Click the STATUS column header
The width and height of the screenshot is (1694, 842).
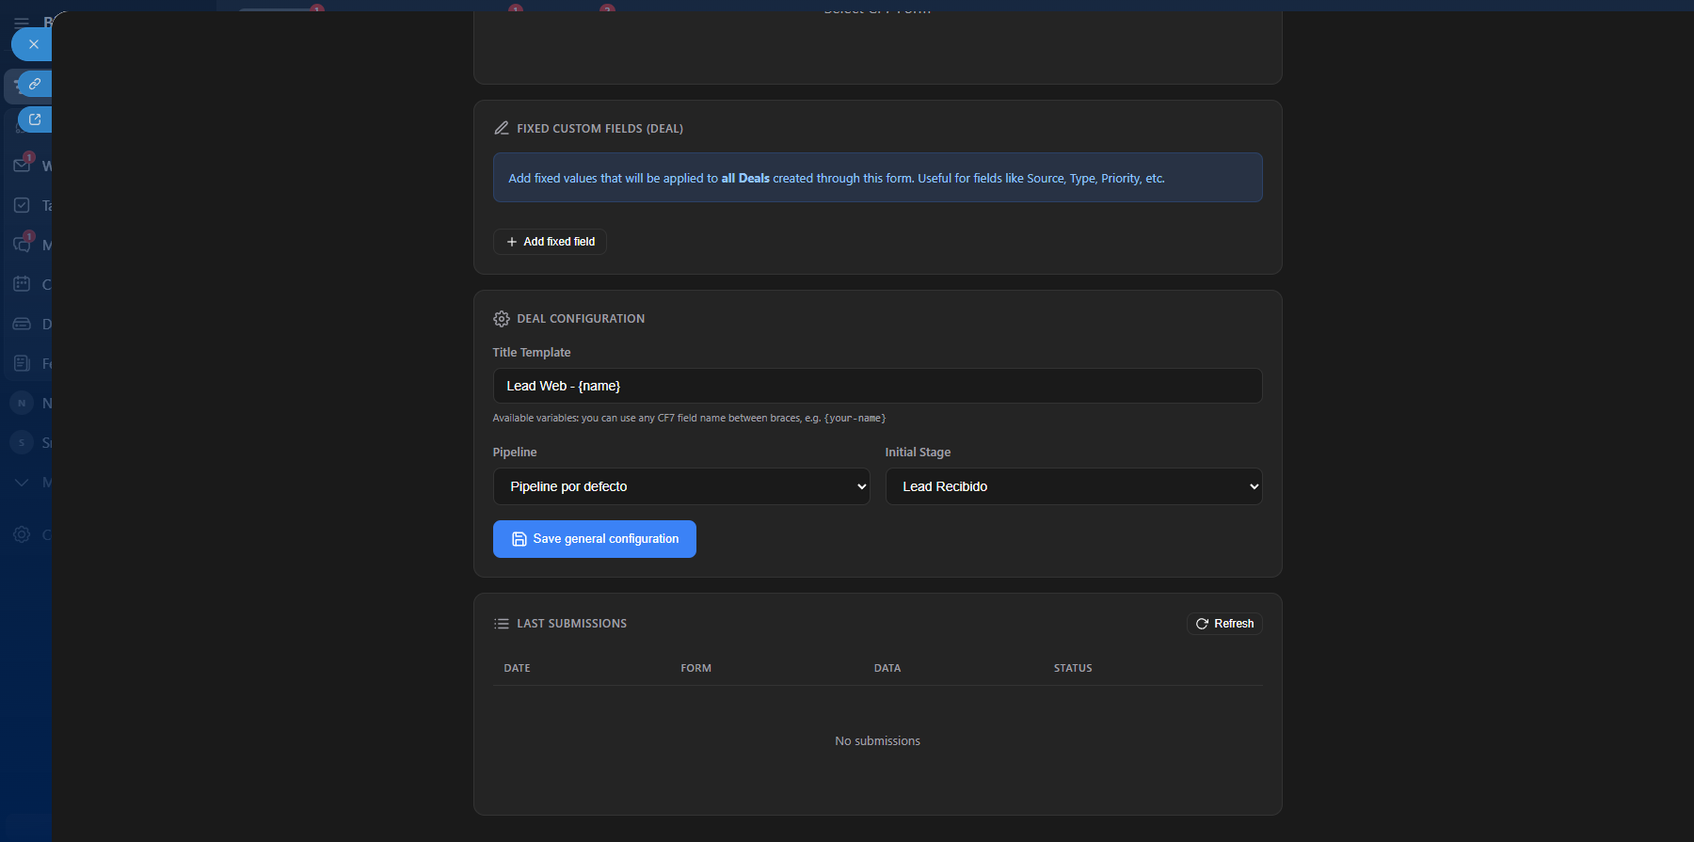[x=1072, y=668]
